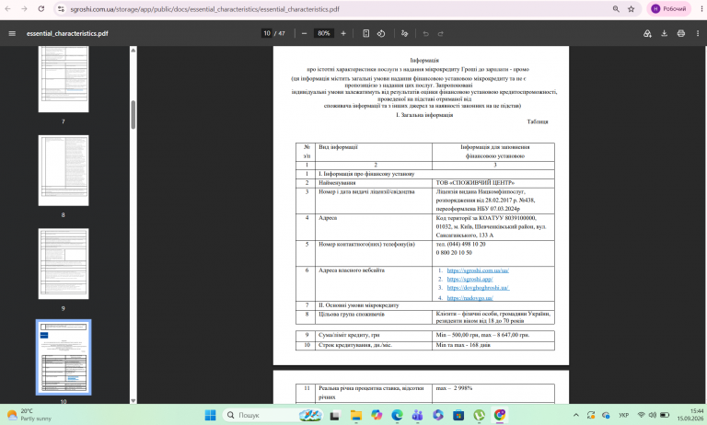Click the thumbnail panel scrollbar handle
This screenshot has height=425, width=707.
pyautogui.click(x=133, y=115)
